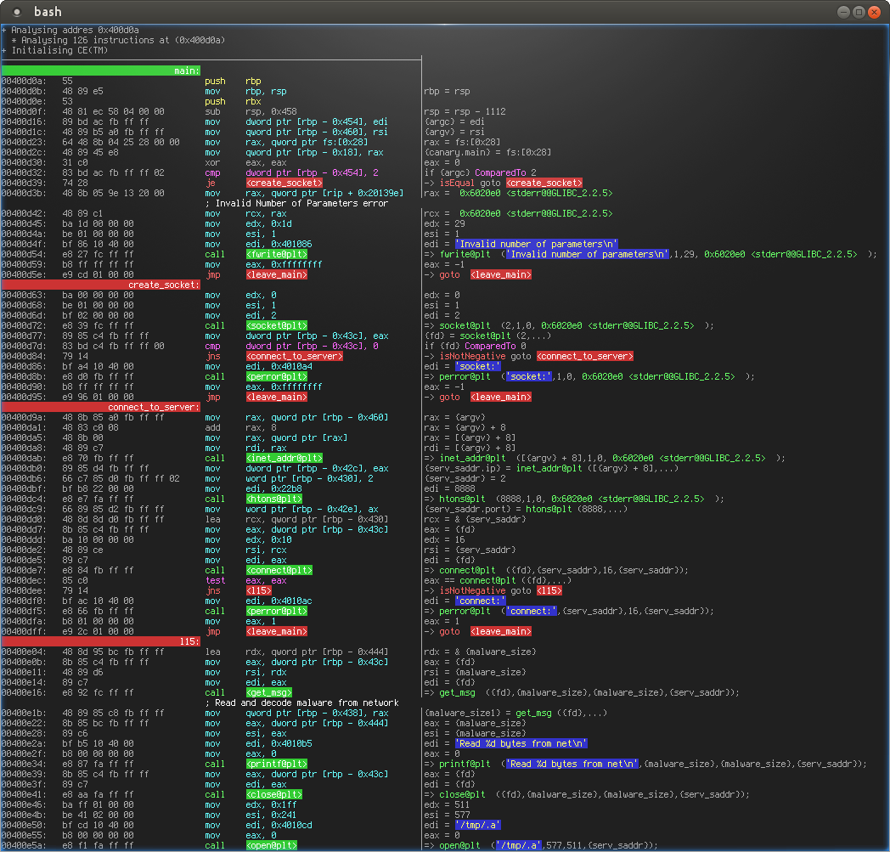
Task: Click the red '115:' section header
Action: [x=101, y=642]
